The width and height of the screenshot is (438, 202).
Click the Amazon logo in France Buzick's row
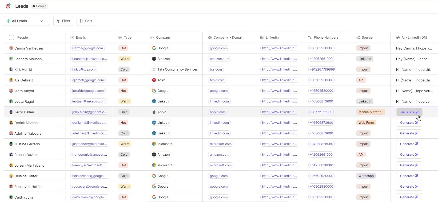click(154, 155)
